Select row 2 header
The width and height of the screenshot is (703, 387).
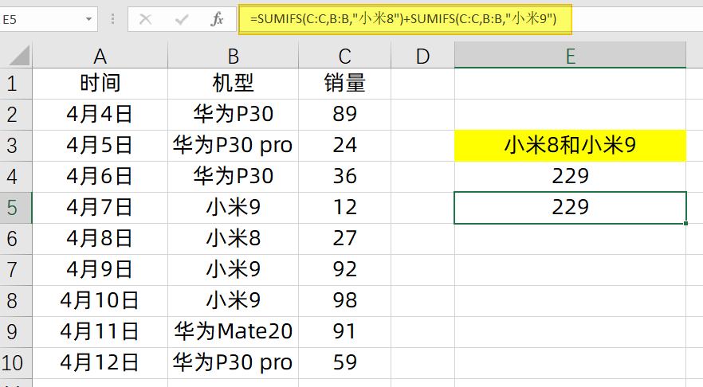[x=16, y=115]
